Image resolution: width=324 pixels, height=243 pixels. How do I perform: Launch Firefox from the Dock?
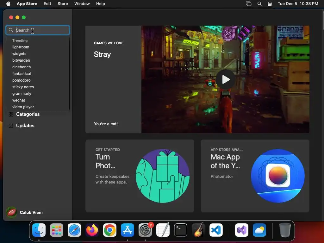[x=92, y=230]
